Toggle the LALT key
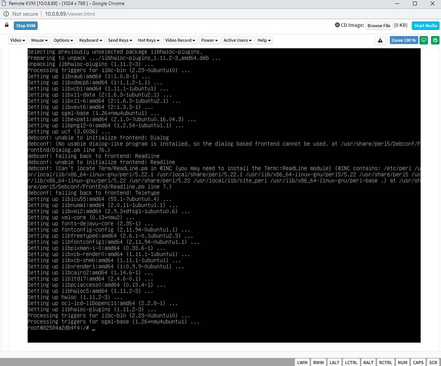 pos(334,362)
